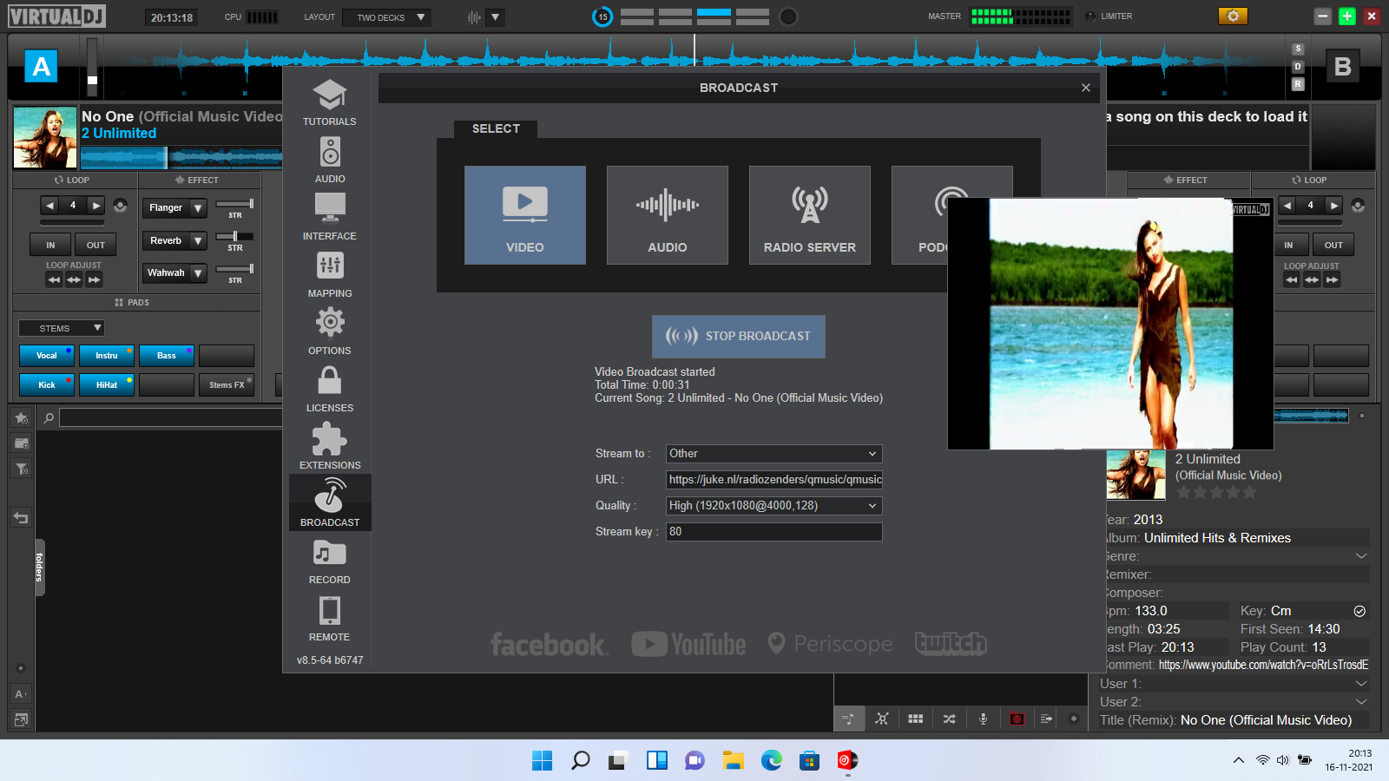Adjust the Reverb strength slider
The image size is (1389, 781).
tap(234, 236)
